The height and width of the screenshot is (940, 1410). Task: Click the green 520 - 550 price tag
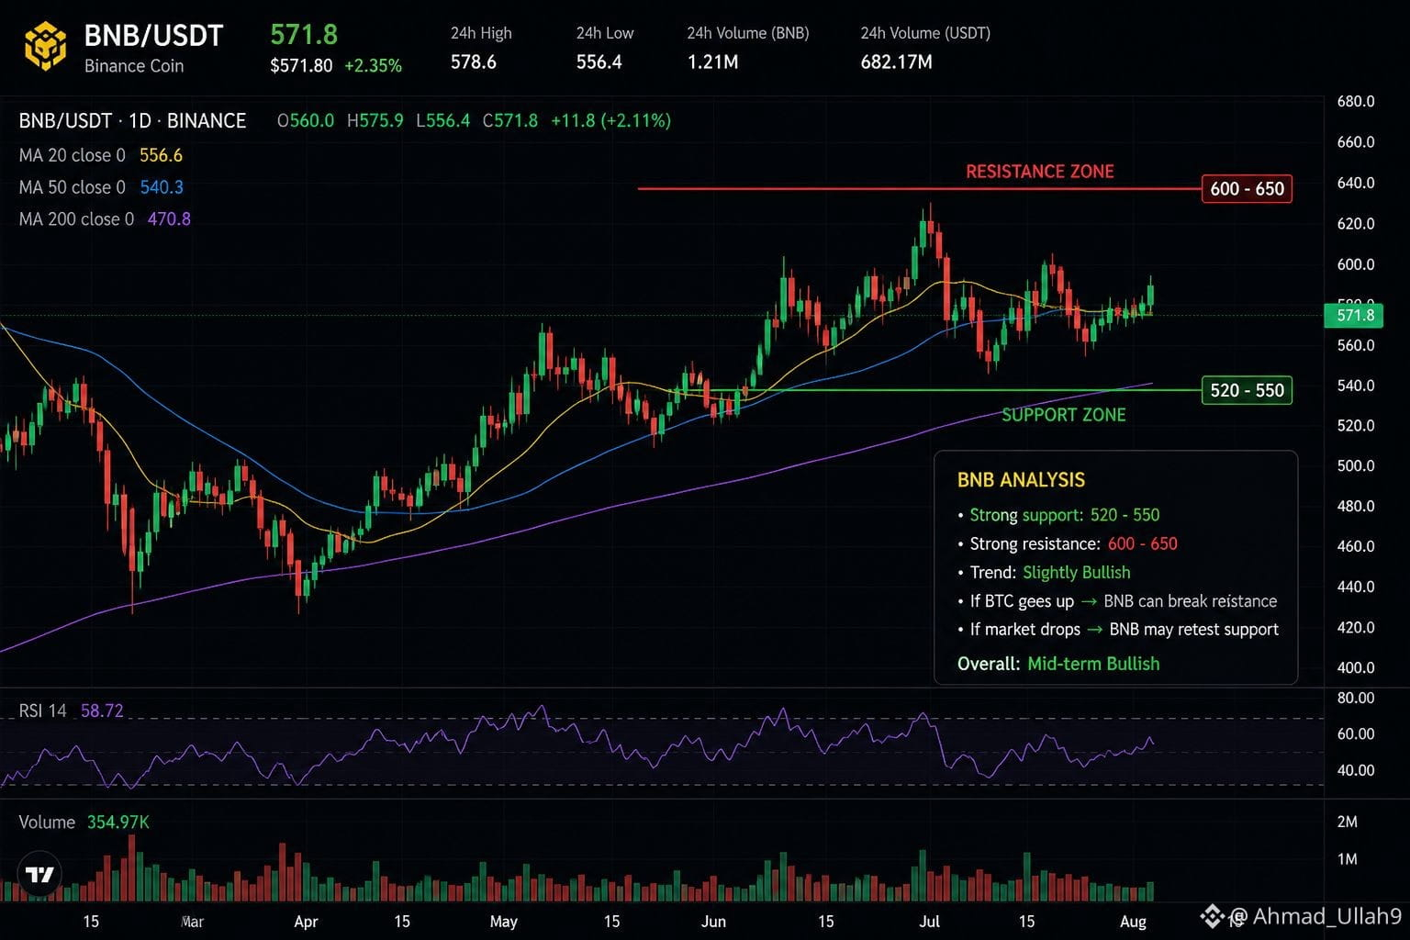[1248, 390]
